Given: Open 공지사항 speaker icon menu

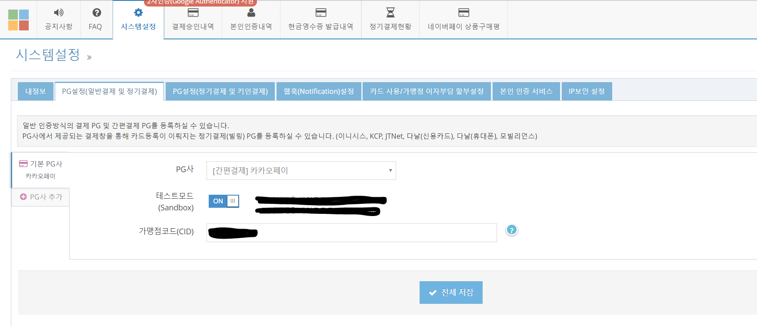Looking at the screenshot, I should 58,20.
